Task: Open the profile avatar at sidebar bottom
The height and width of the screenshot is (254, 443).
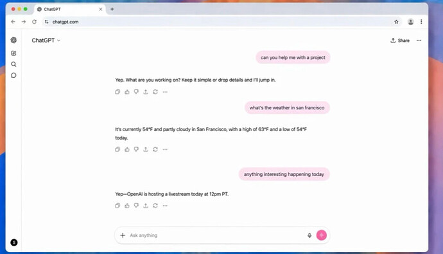Action: (14, 242)
